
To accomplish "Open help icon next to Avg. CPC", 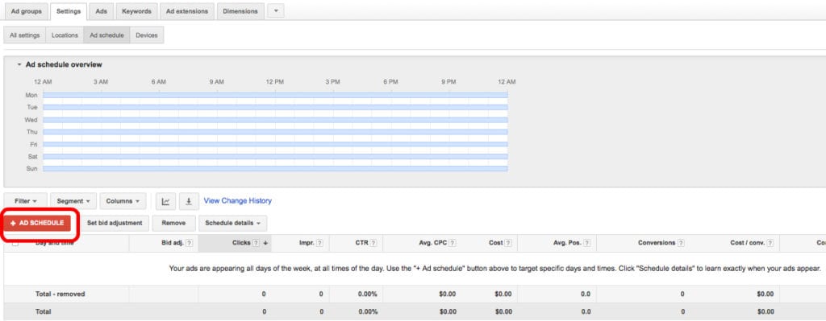I will [453, 243].
